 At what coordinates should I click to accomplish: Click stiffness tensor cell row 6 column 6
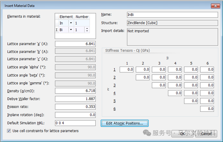click(207, 109)
